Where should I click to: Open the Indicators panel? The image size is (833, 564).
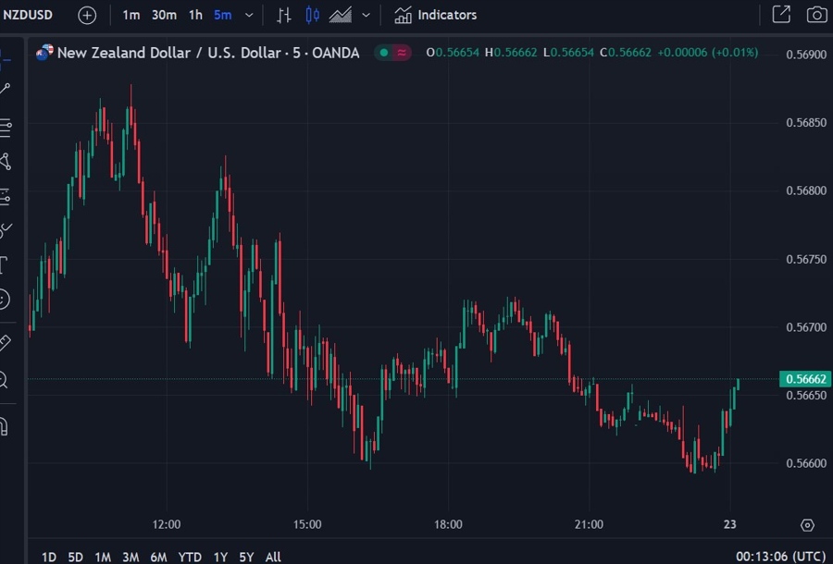coord(436,15)
